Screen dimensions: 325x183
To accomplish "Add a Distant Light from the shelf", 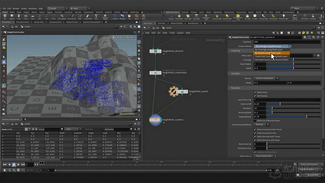I will pyautogui.click(x=227, y=17).
